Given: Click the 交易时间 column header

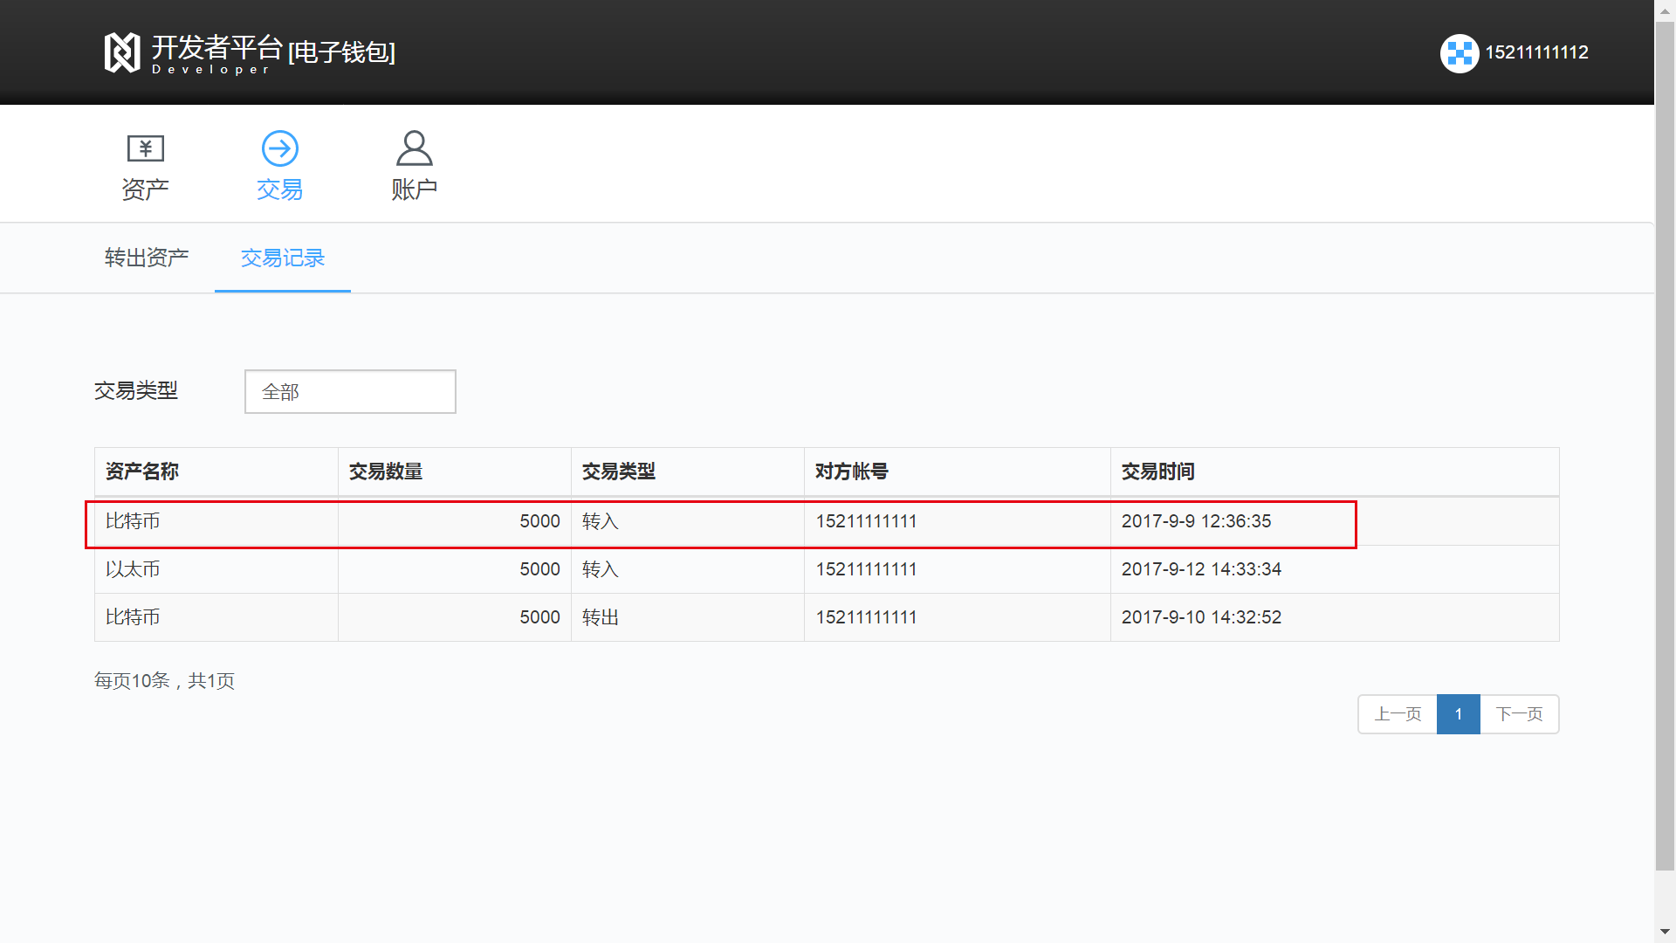Looking at the screenshot, I should (x=1157, y=471).
